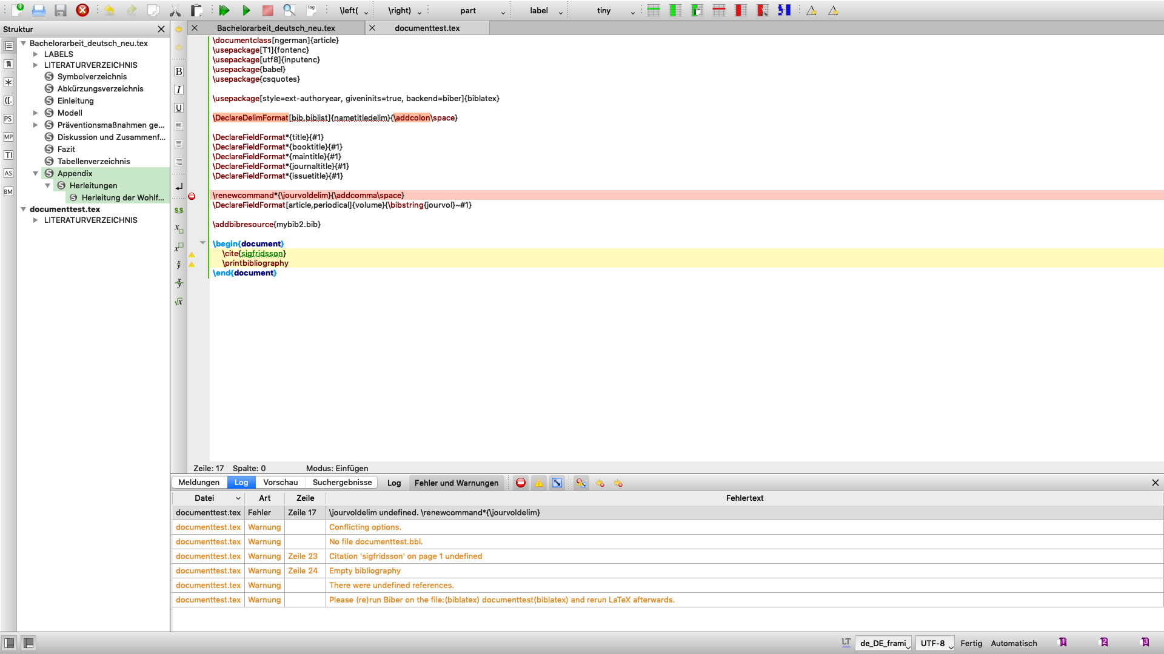Select the Einleitung section in structure

[x=76, y=101]
